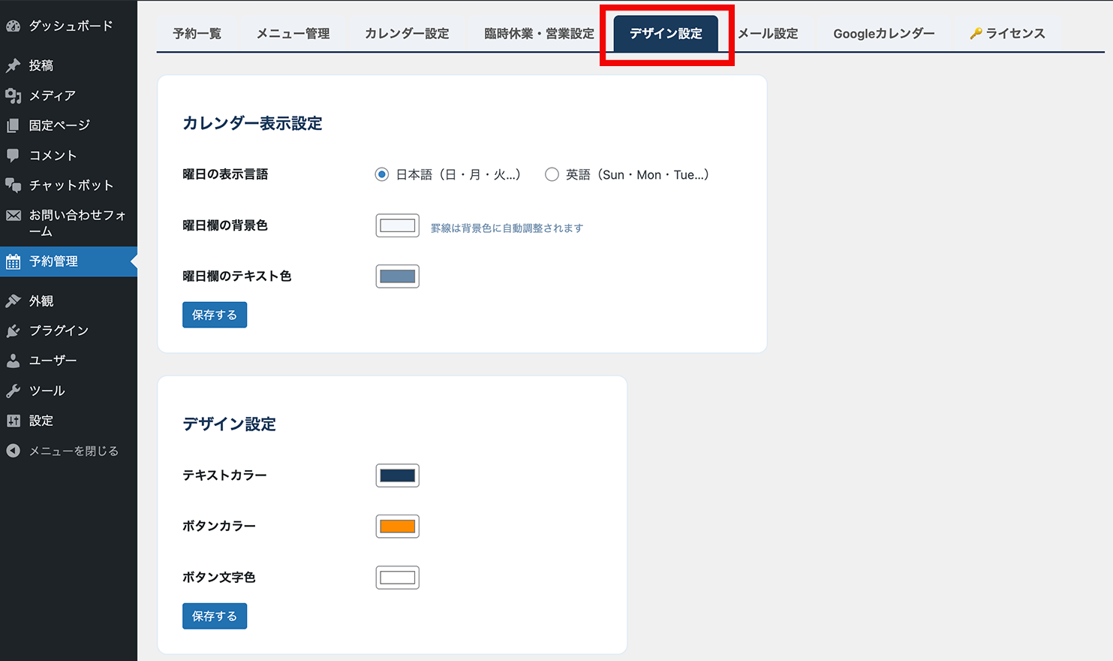1113x661 pixels.
Task: Open the orange ボタンカラー swatch
Action: point(397,527)
